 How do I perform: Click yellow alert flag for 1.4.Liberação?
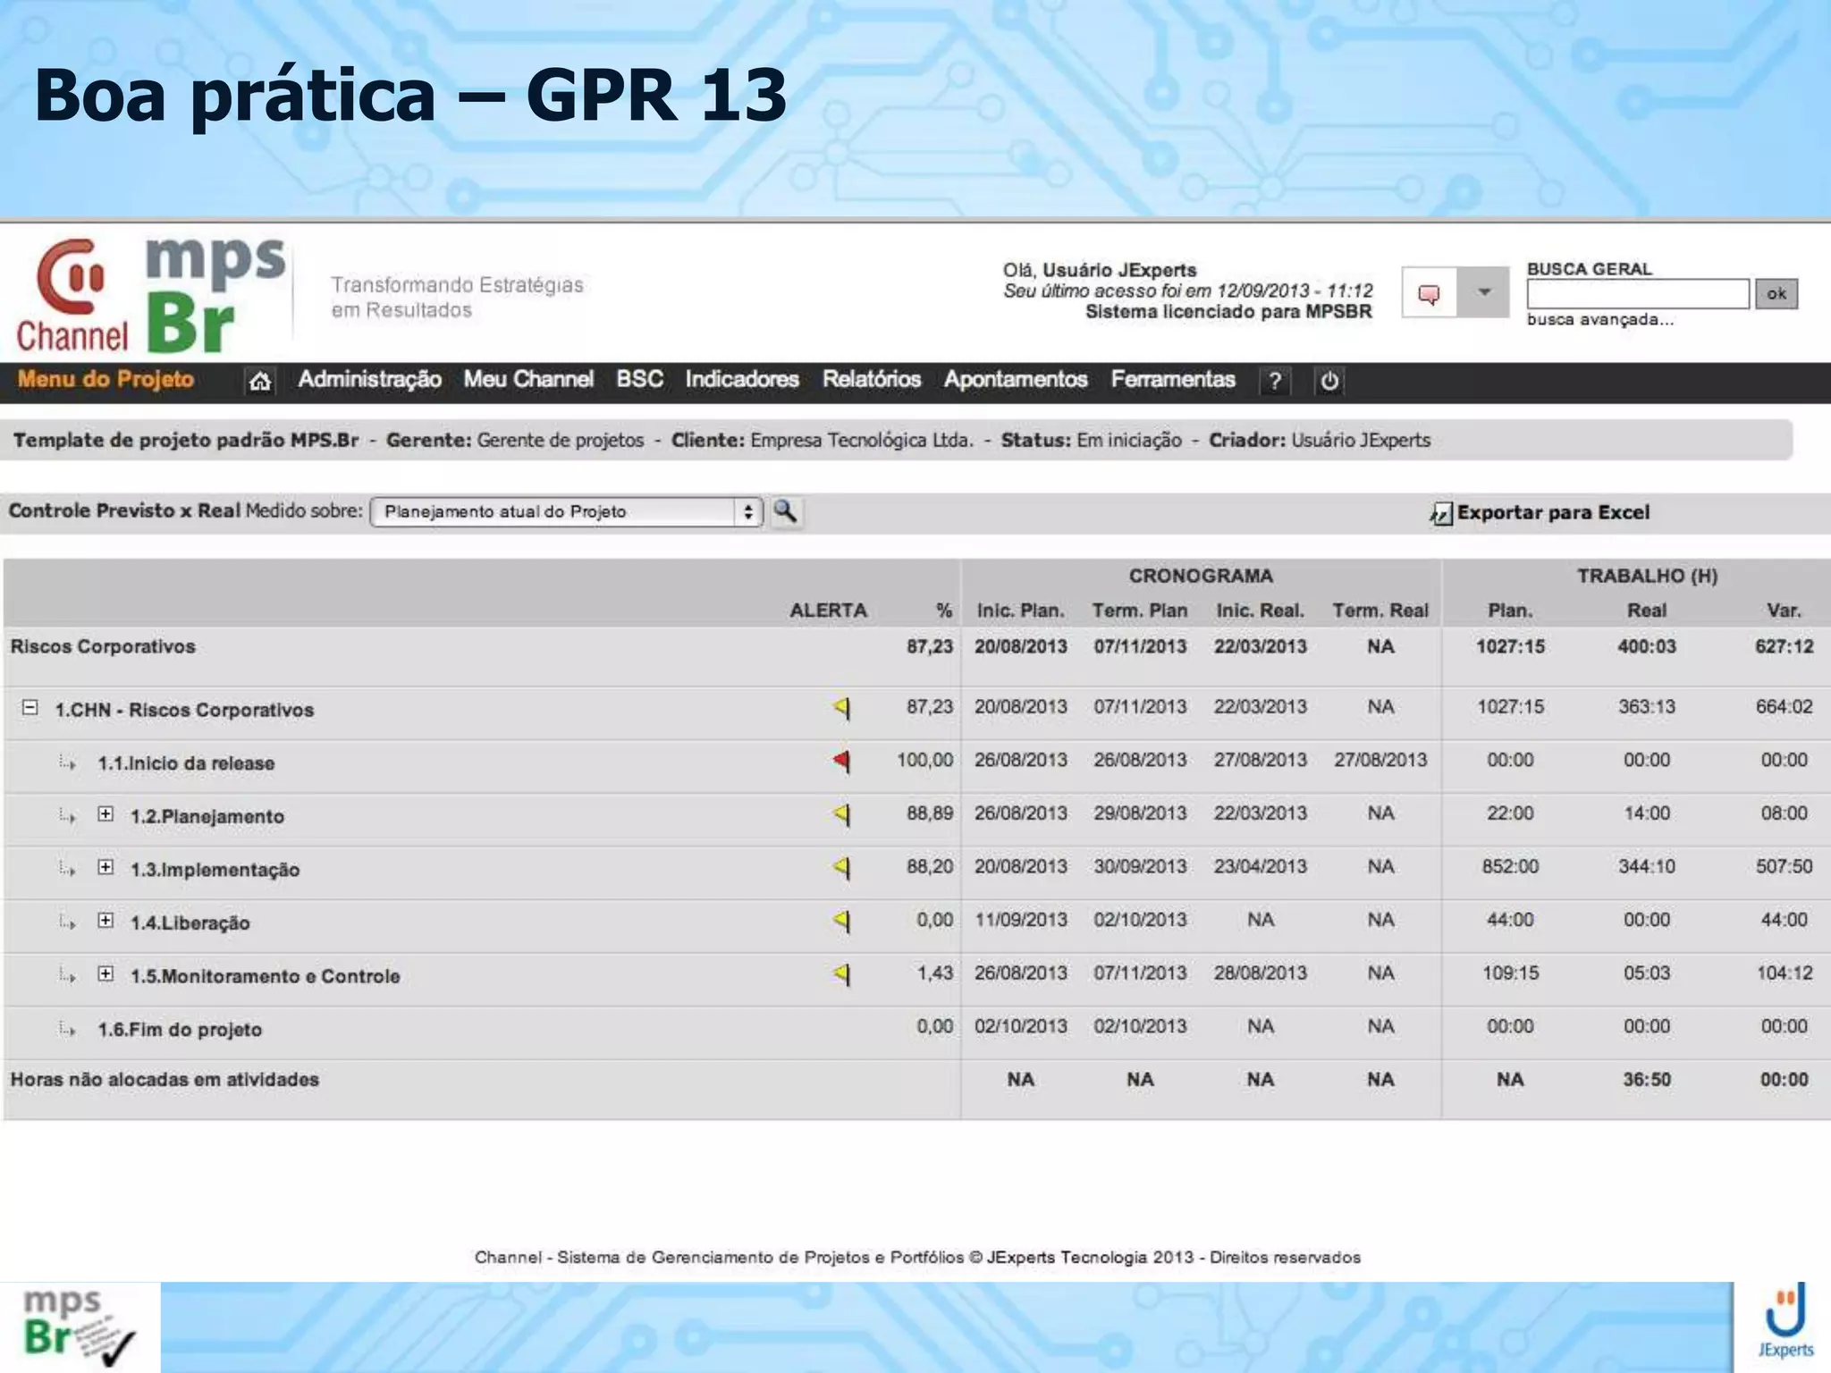841,921
